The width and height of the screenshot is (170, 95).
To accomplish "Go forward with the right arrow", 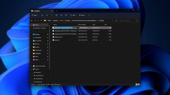I will 35,21.
